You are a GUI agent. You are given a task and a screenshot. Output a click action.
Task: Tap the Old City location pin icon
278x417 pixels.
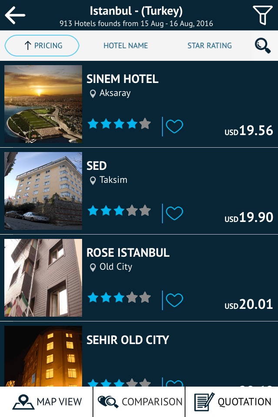coord(93,268)
